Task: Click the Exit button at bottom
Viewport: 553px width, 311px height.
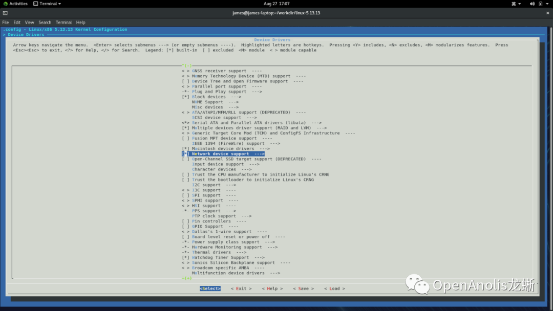Action: point(241,288)
